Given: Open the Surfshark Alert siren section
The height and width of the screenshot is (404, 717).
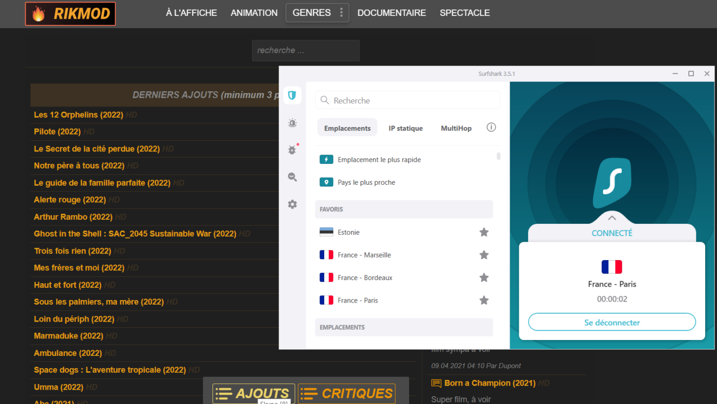Looking at the screenshot, I should (x=292, y=123).
